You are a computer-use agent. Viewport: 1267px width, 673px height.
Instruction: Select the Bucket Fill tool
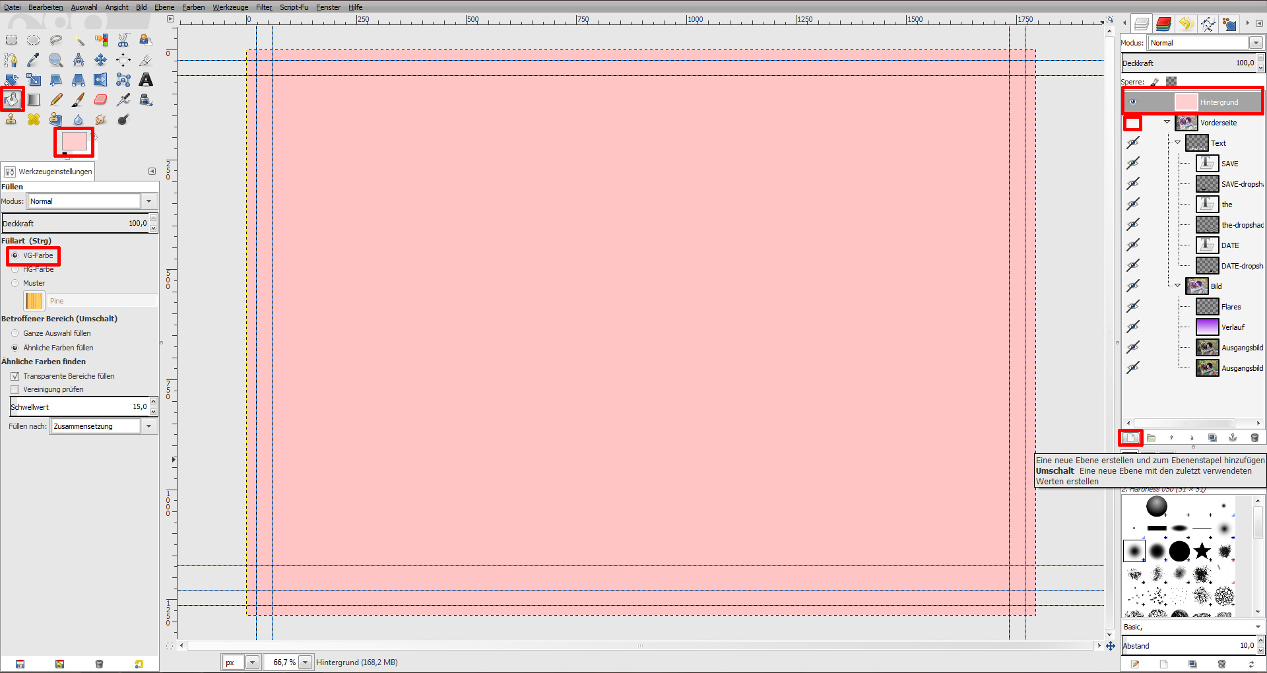pyautogui.click(x=12, y=99)
